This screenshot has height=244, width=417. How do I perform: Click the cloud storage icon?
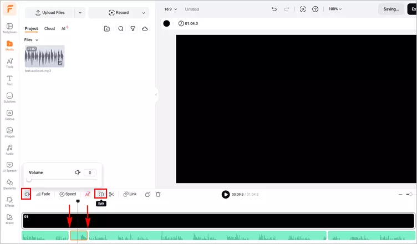pyautogui.click(x=145, y=29)
